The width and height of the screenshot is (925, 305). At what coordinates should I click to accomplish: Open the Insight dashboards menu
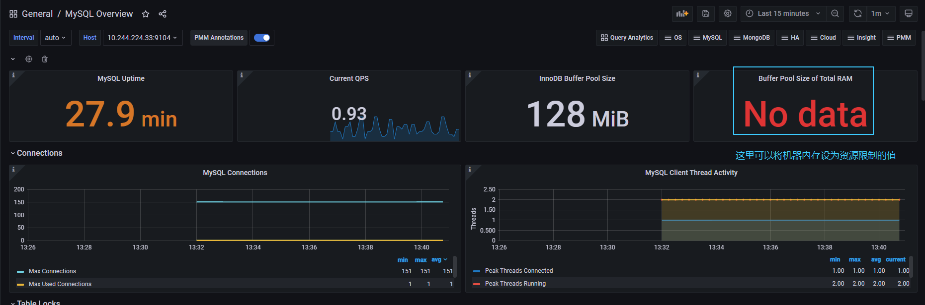[x=861, y=38]
